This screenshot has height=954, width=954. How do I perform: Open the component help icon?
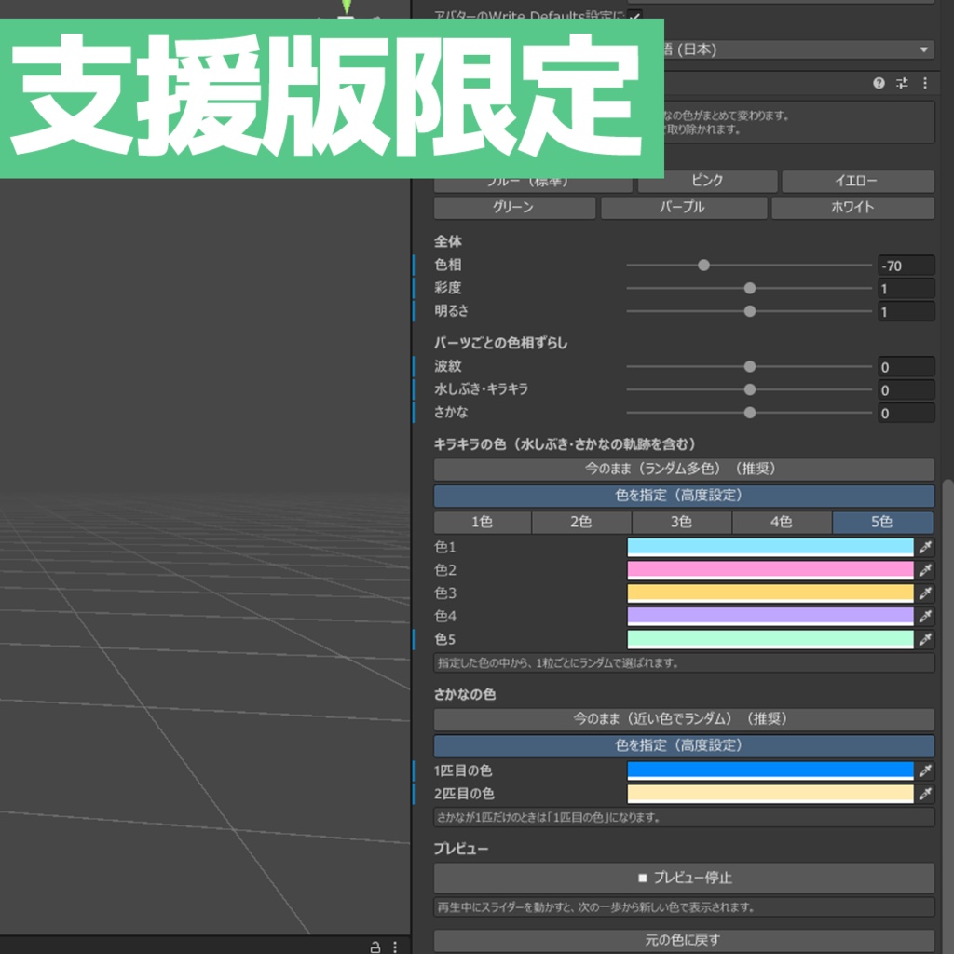point(879,83)
